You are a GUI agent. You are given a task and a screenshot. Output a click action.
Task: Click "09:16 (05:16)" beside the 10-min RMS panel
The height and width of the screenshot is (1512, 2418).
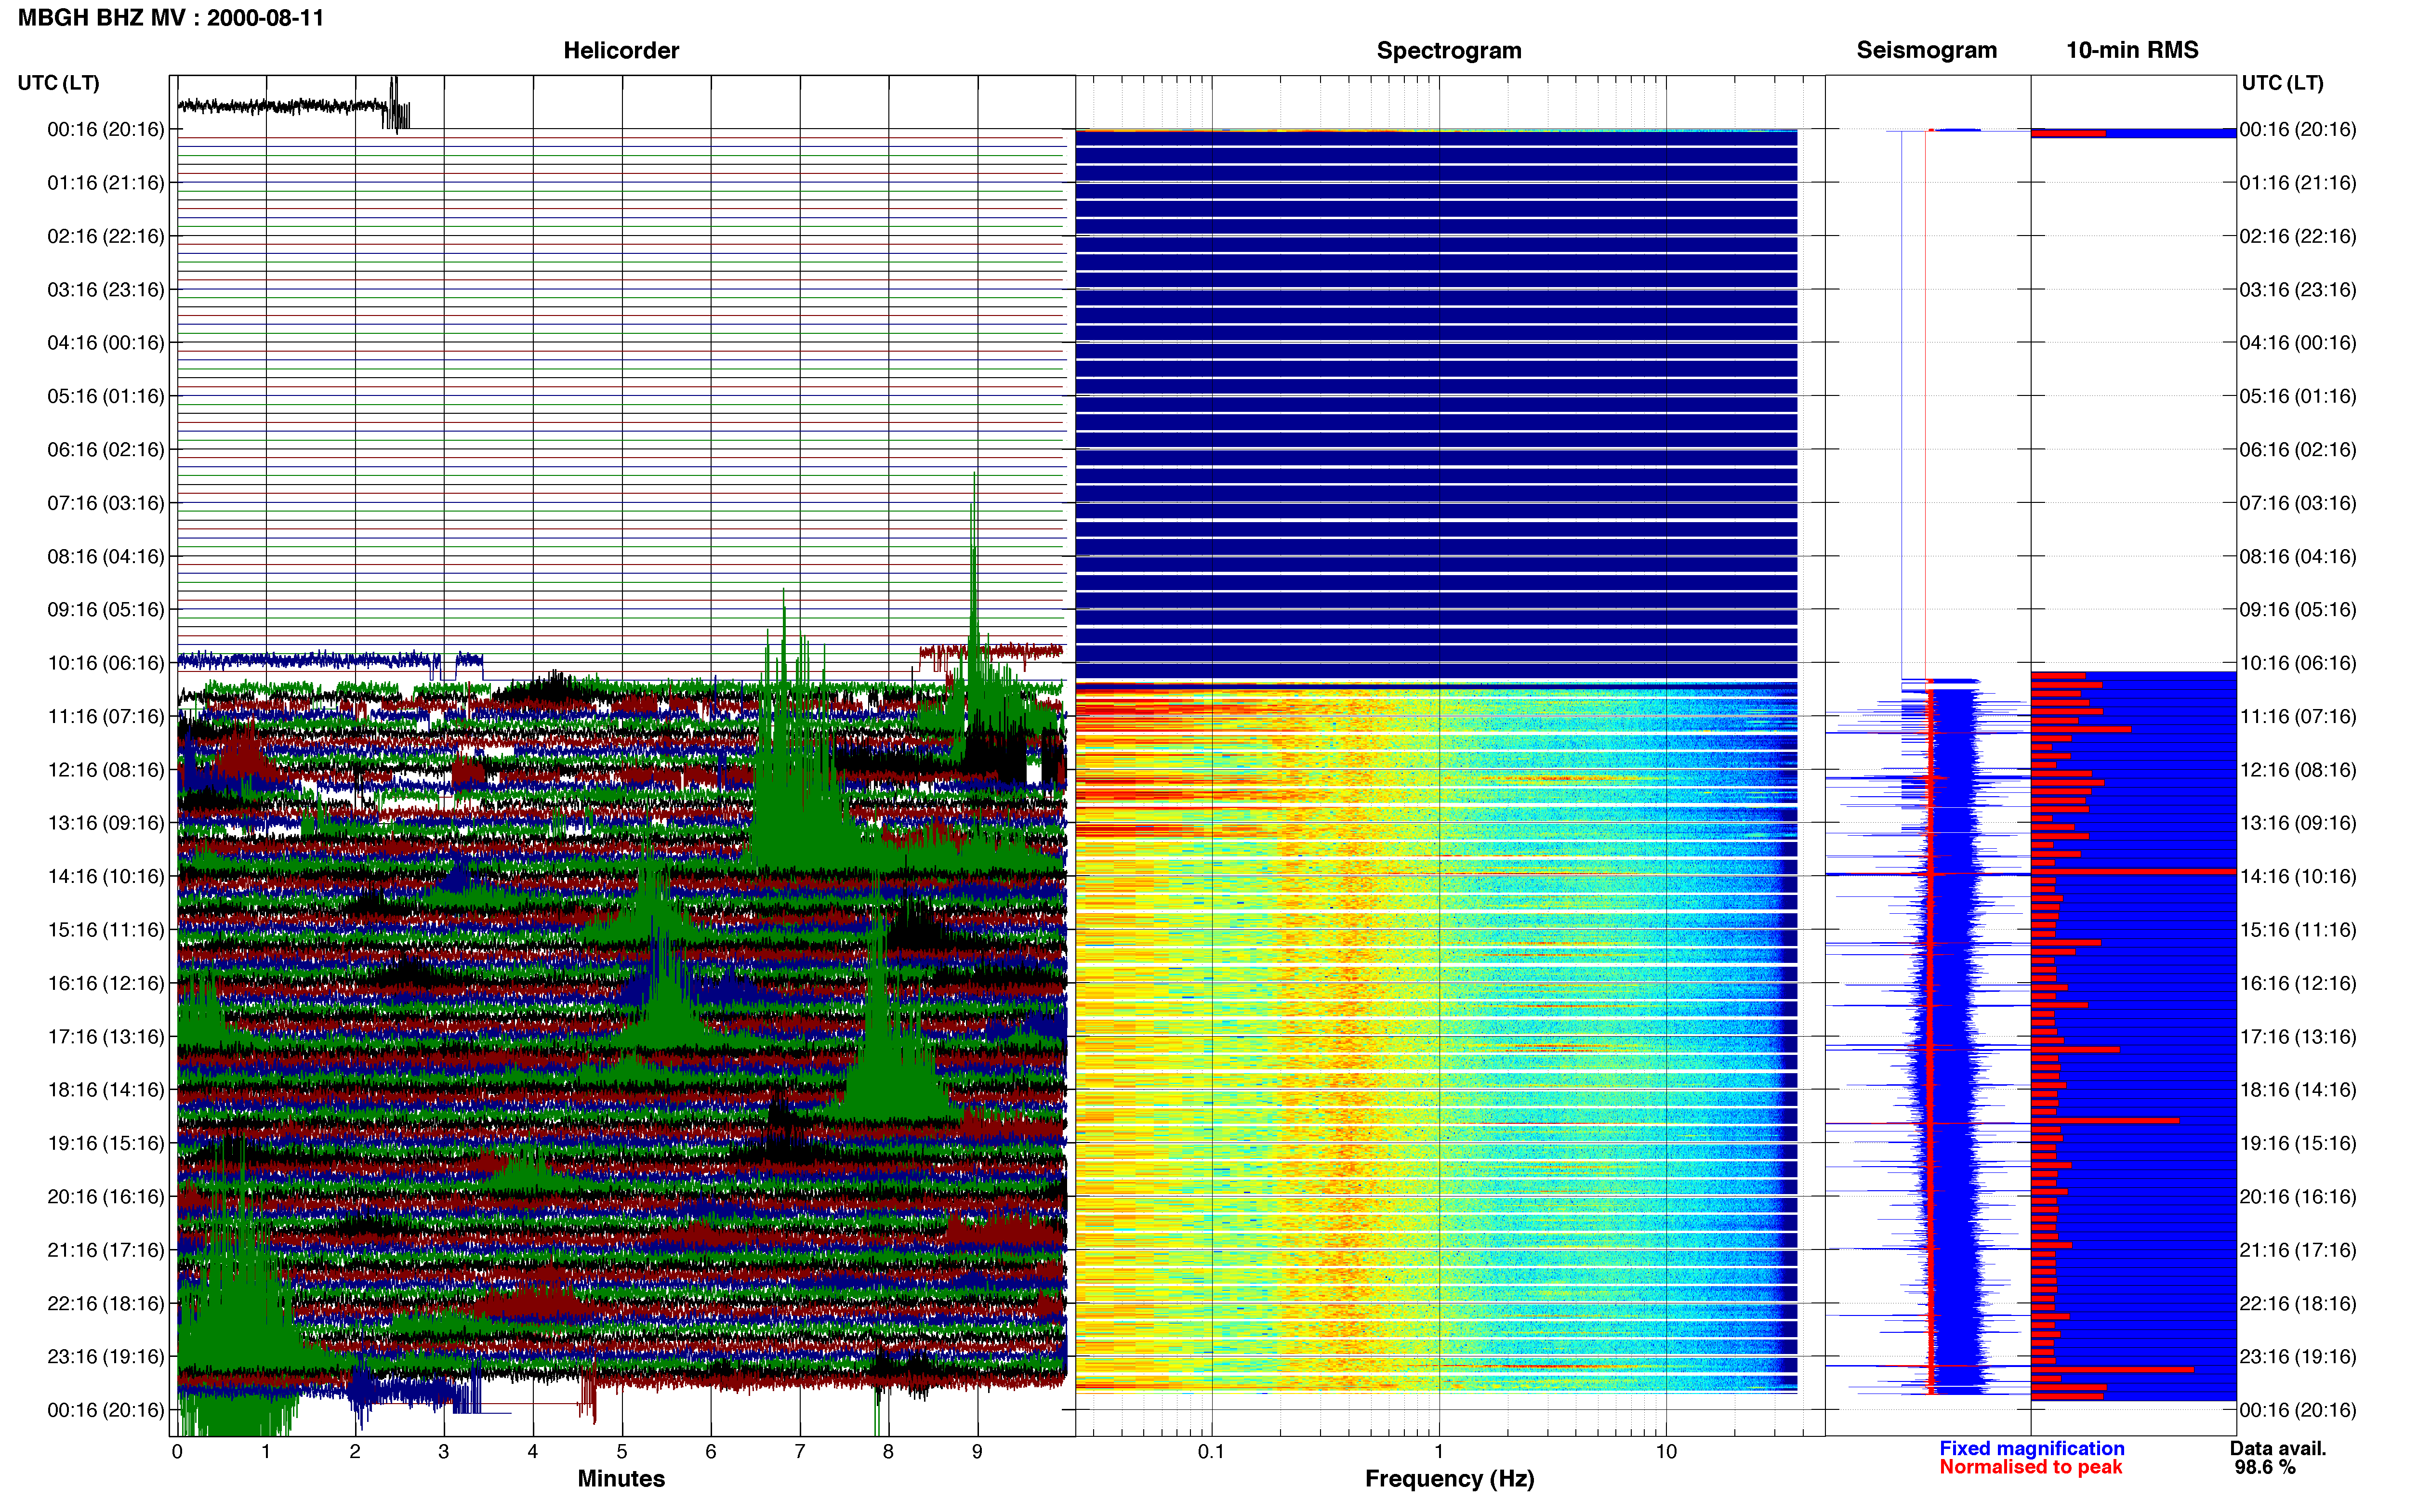coord(2298,610)
